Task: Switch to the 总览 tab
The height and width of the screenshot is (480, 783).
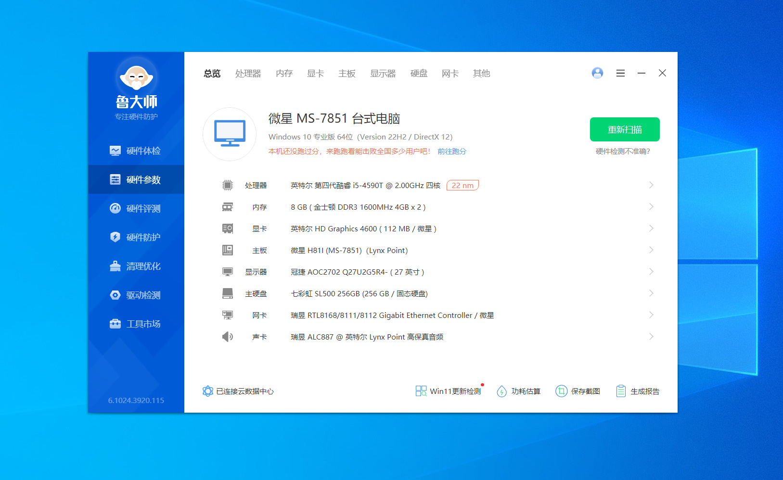Action: click(212, 73)
